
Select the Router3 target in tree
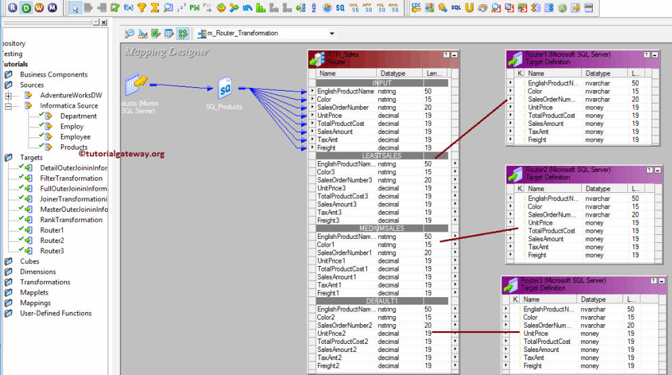click(52, 250)
